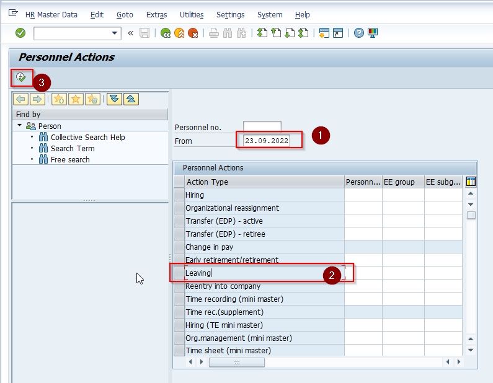Click the Generate Shortcut icon

(x=338, y=33)
